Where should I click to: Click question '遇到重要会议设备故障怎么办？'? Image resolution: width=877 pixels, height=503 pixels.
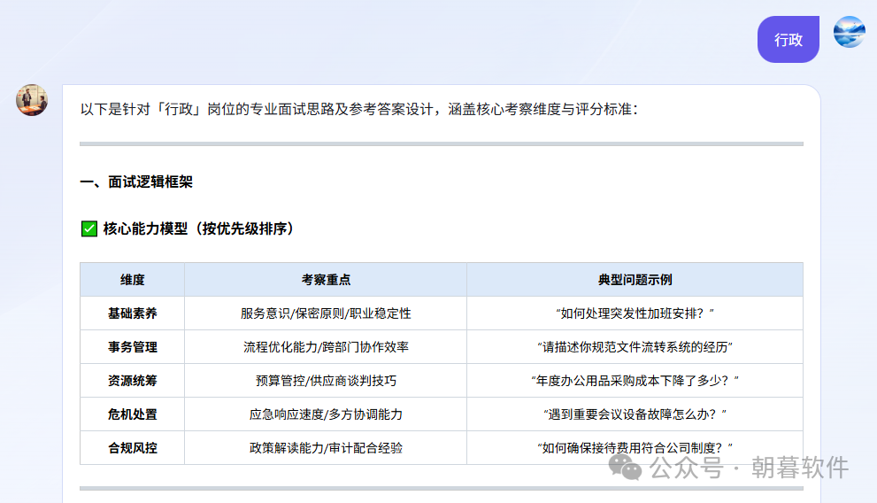point(635,414)
